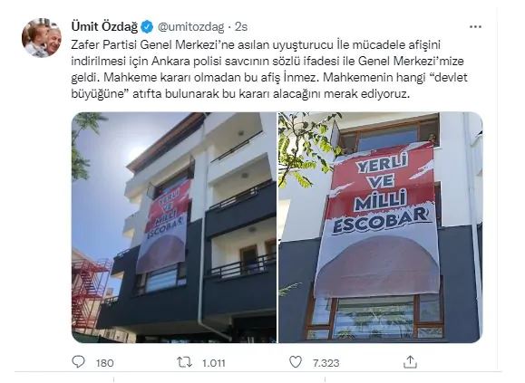Open the three-dot more options menu
Viewport: 525px width, 383px height.
coord(475,27)
